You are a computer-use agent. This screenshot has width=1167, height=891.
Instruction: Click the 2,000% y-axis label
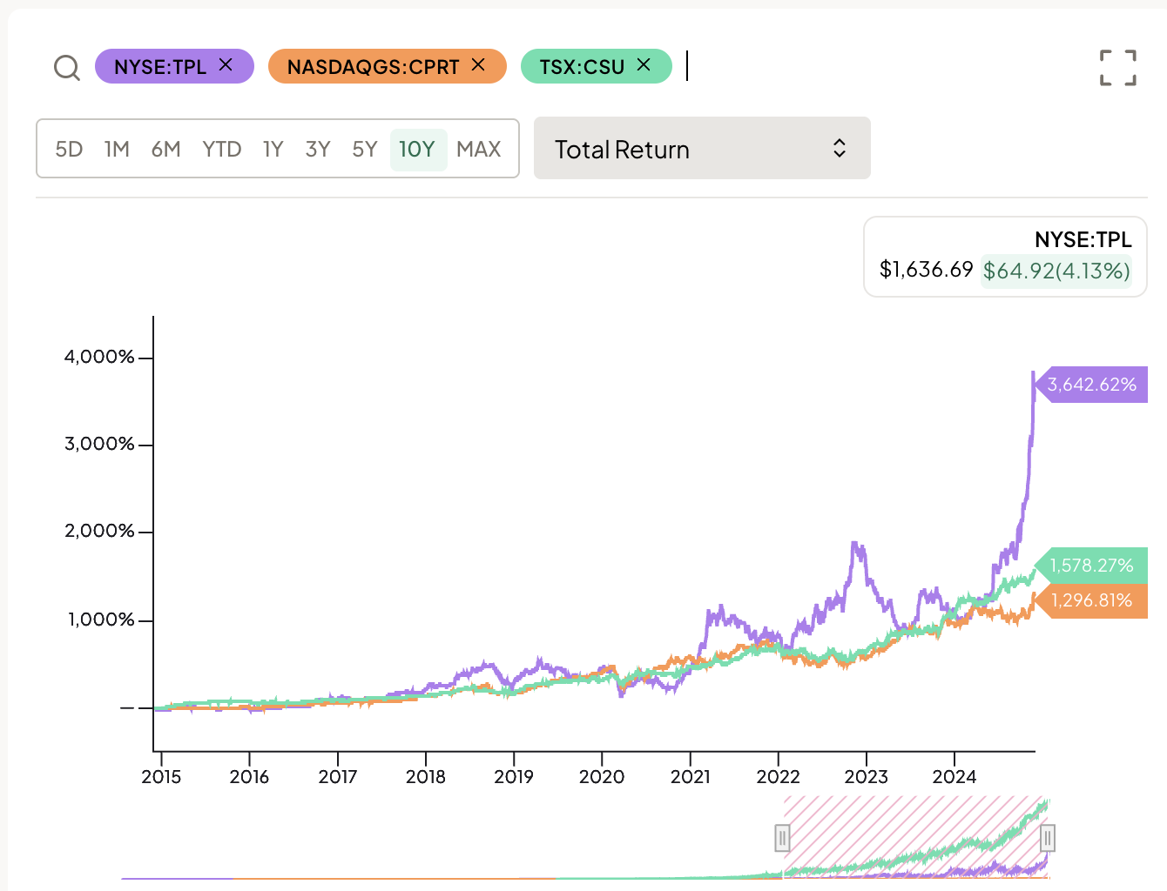[99, 531]
